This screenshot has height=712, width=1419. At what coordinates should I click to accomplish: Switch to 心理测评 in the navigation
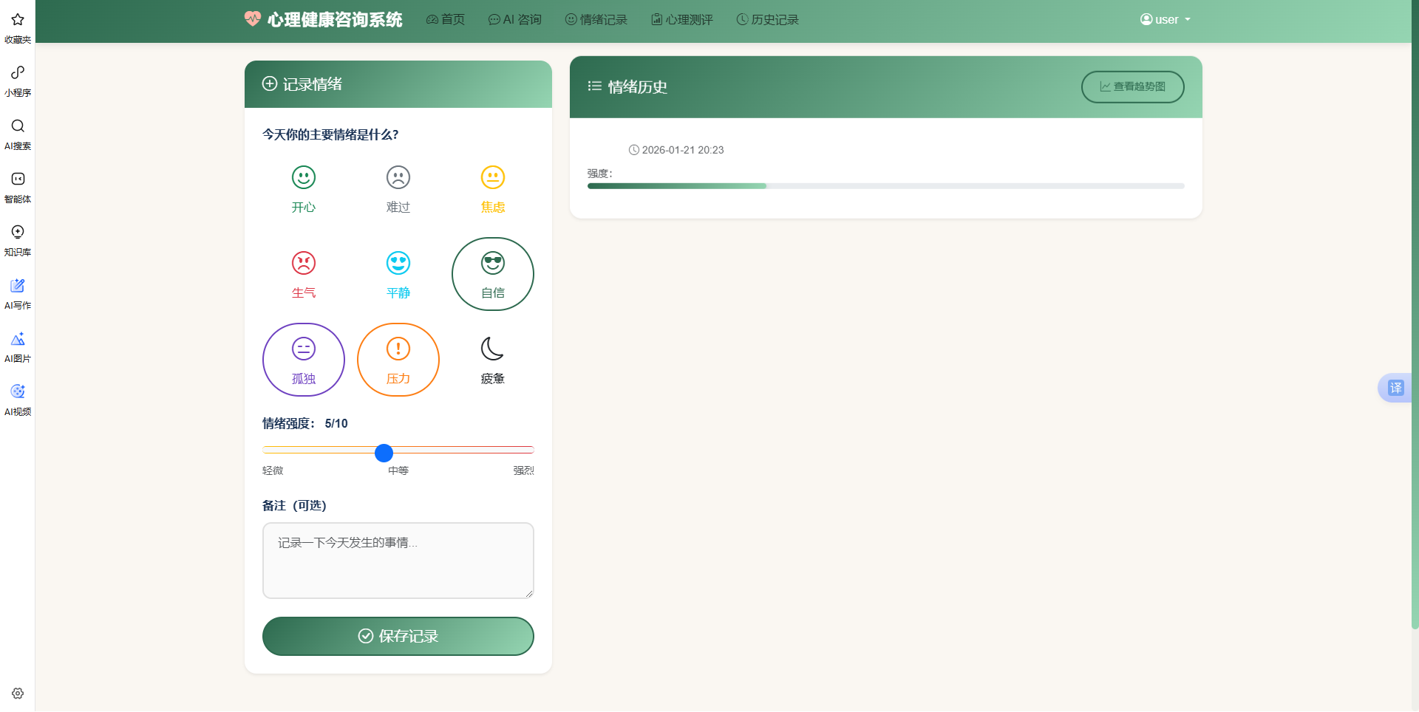point(681,19)
